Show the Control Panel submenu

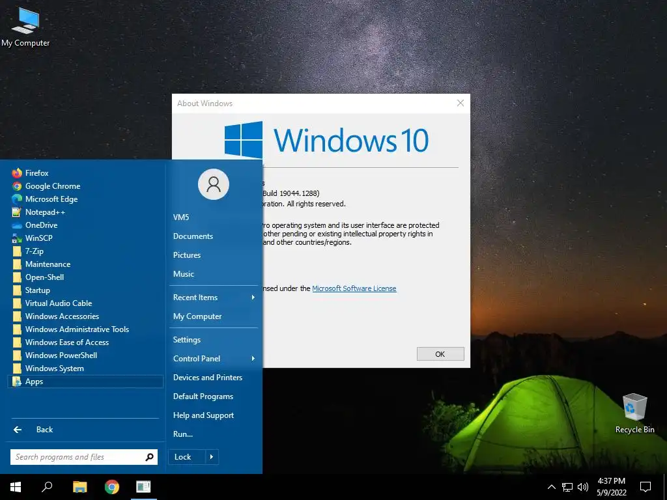(x=214, y=359)
